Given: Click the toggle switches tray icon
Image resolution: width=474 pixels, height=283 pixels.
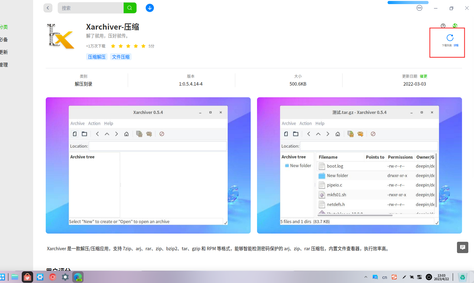Looking at the screenshot, I should 419,277.
